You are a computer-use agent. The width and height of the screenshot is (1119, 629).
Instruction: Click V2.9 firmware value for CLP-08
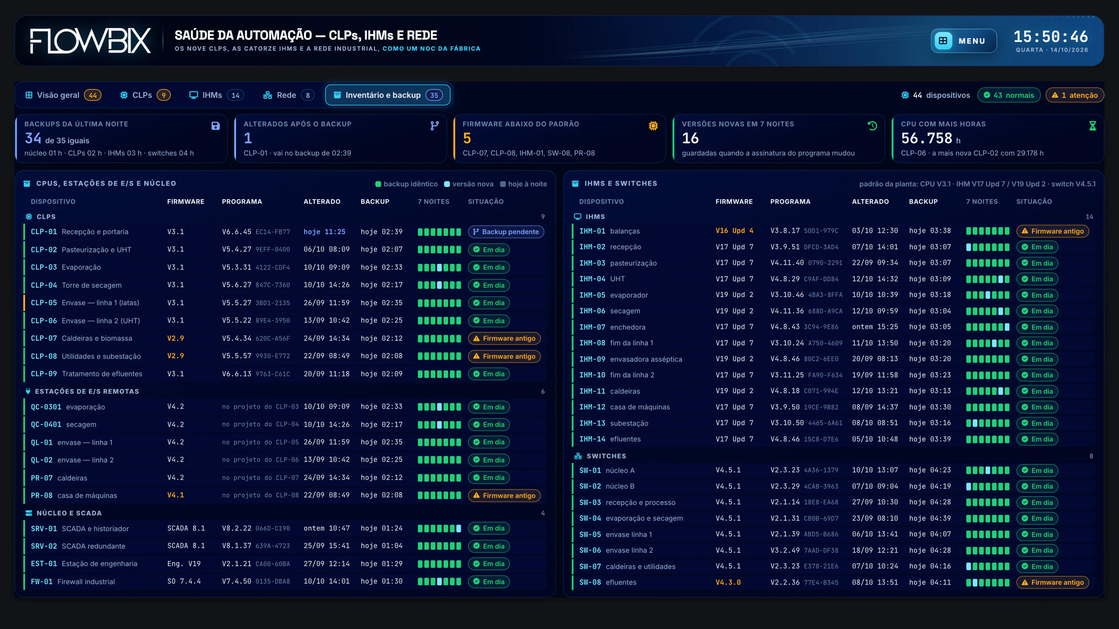(x=176, y=356)
